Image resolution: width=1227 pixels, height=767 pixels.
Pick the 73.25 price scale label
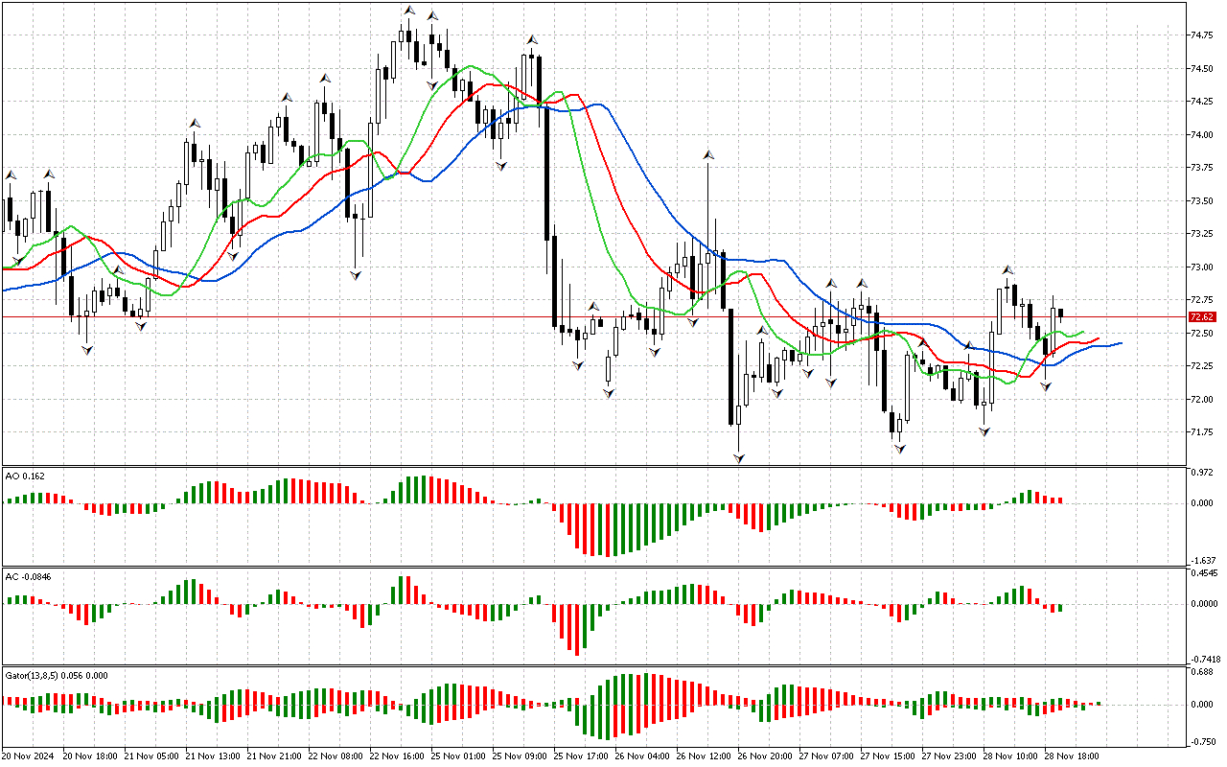(x=1201, y=234)
